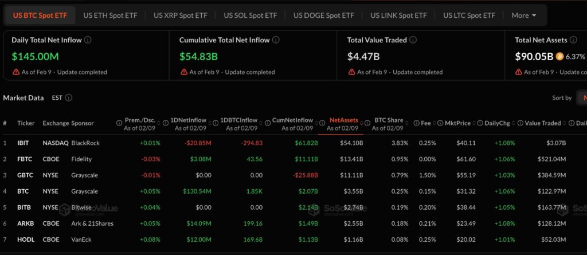This screenshot has height=255, width=587.
Task: Sort by DailyChg using its sort arrows
Action: coord(514,123)
